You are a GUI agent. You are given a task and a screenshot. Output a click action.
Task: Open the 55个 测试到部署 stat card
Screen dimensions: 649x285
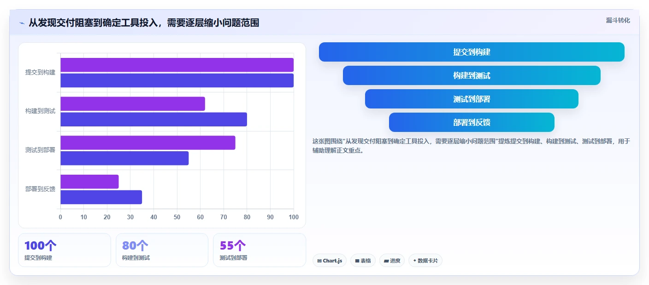click(260, 250)
